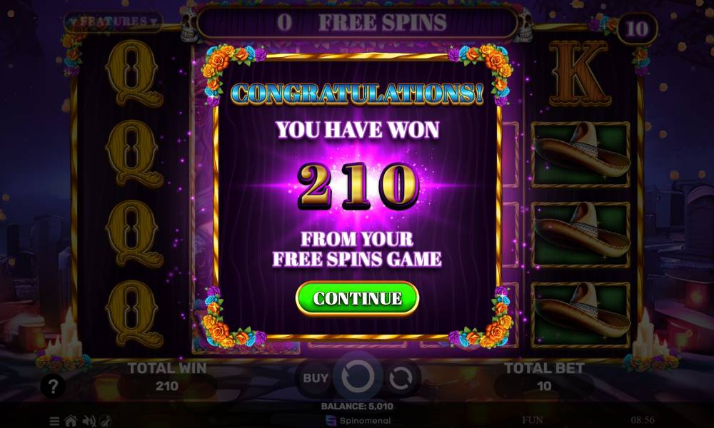Screen dimensions: 714x428
Task: Click the central spin button
Action: pyautogui.click(x=358, y=377)
